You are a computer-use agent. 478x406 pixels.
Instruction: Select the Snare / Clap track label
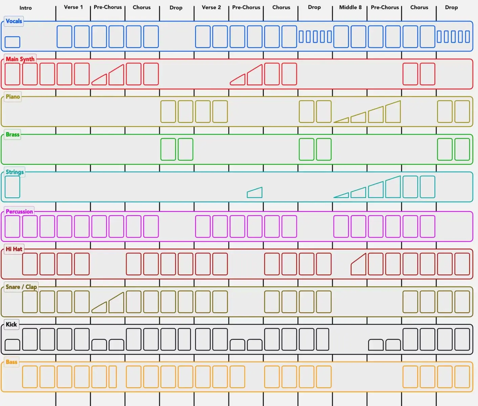(x=21, y=287)
